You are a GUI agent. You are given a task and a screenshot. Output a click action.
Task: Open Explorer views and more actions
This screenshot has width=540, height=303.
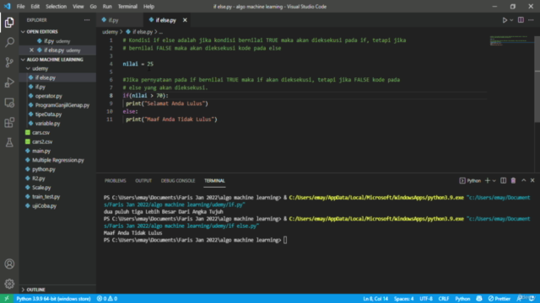click(x=87, y=20)
